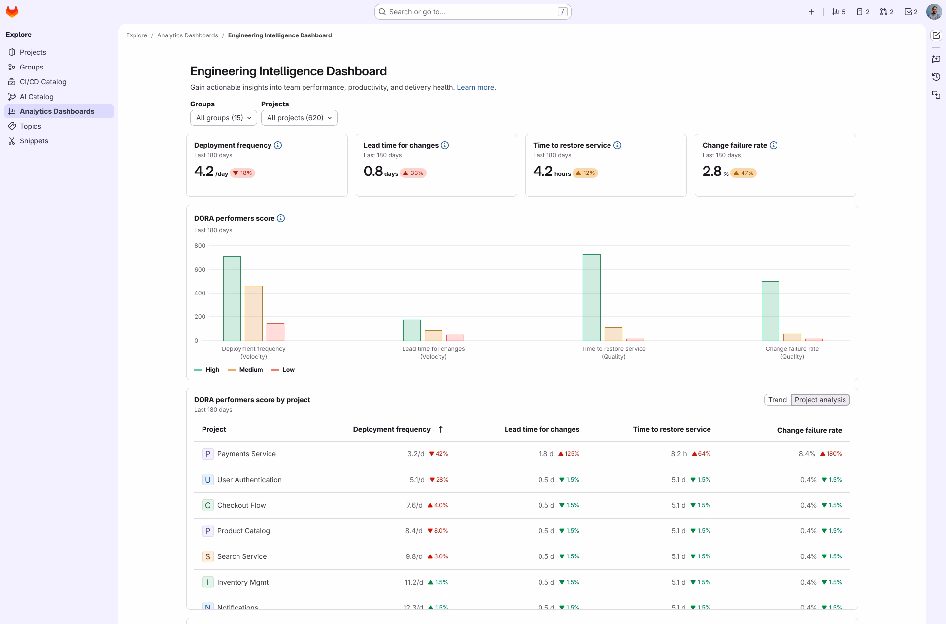Open Groups in the sidebar
The image size is (946, 624).
tap(59, 67)
